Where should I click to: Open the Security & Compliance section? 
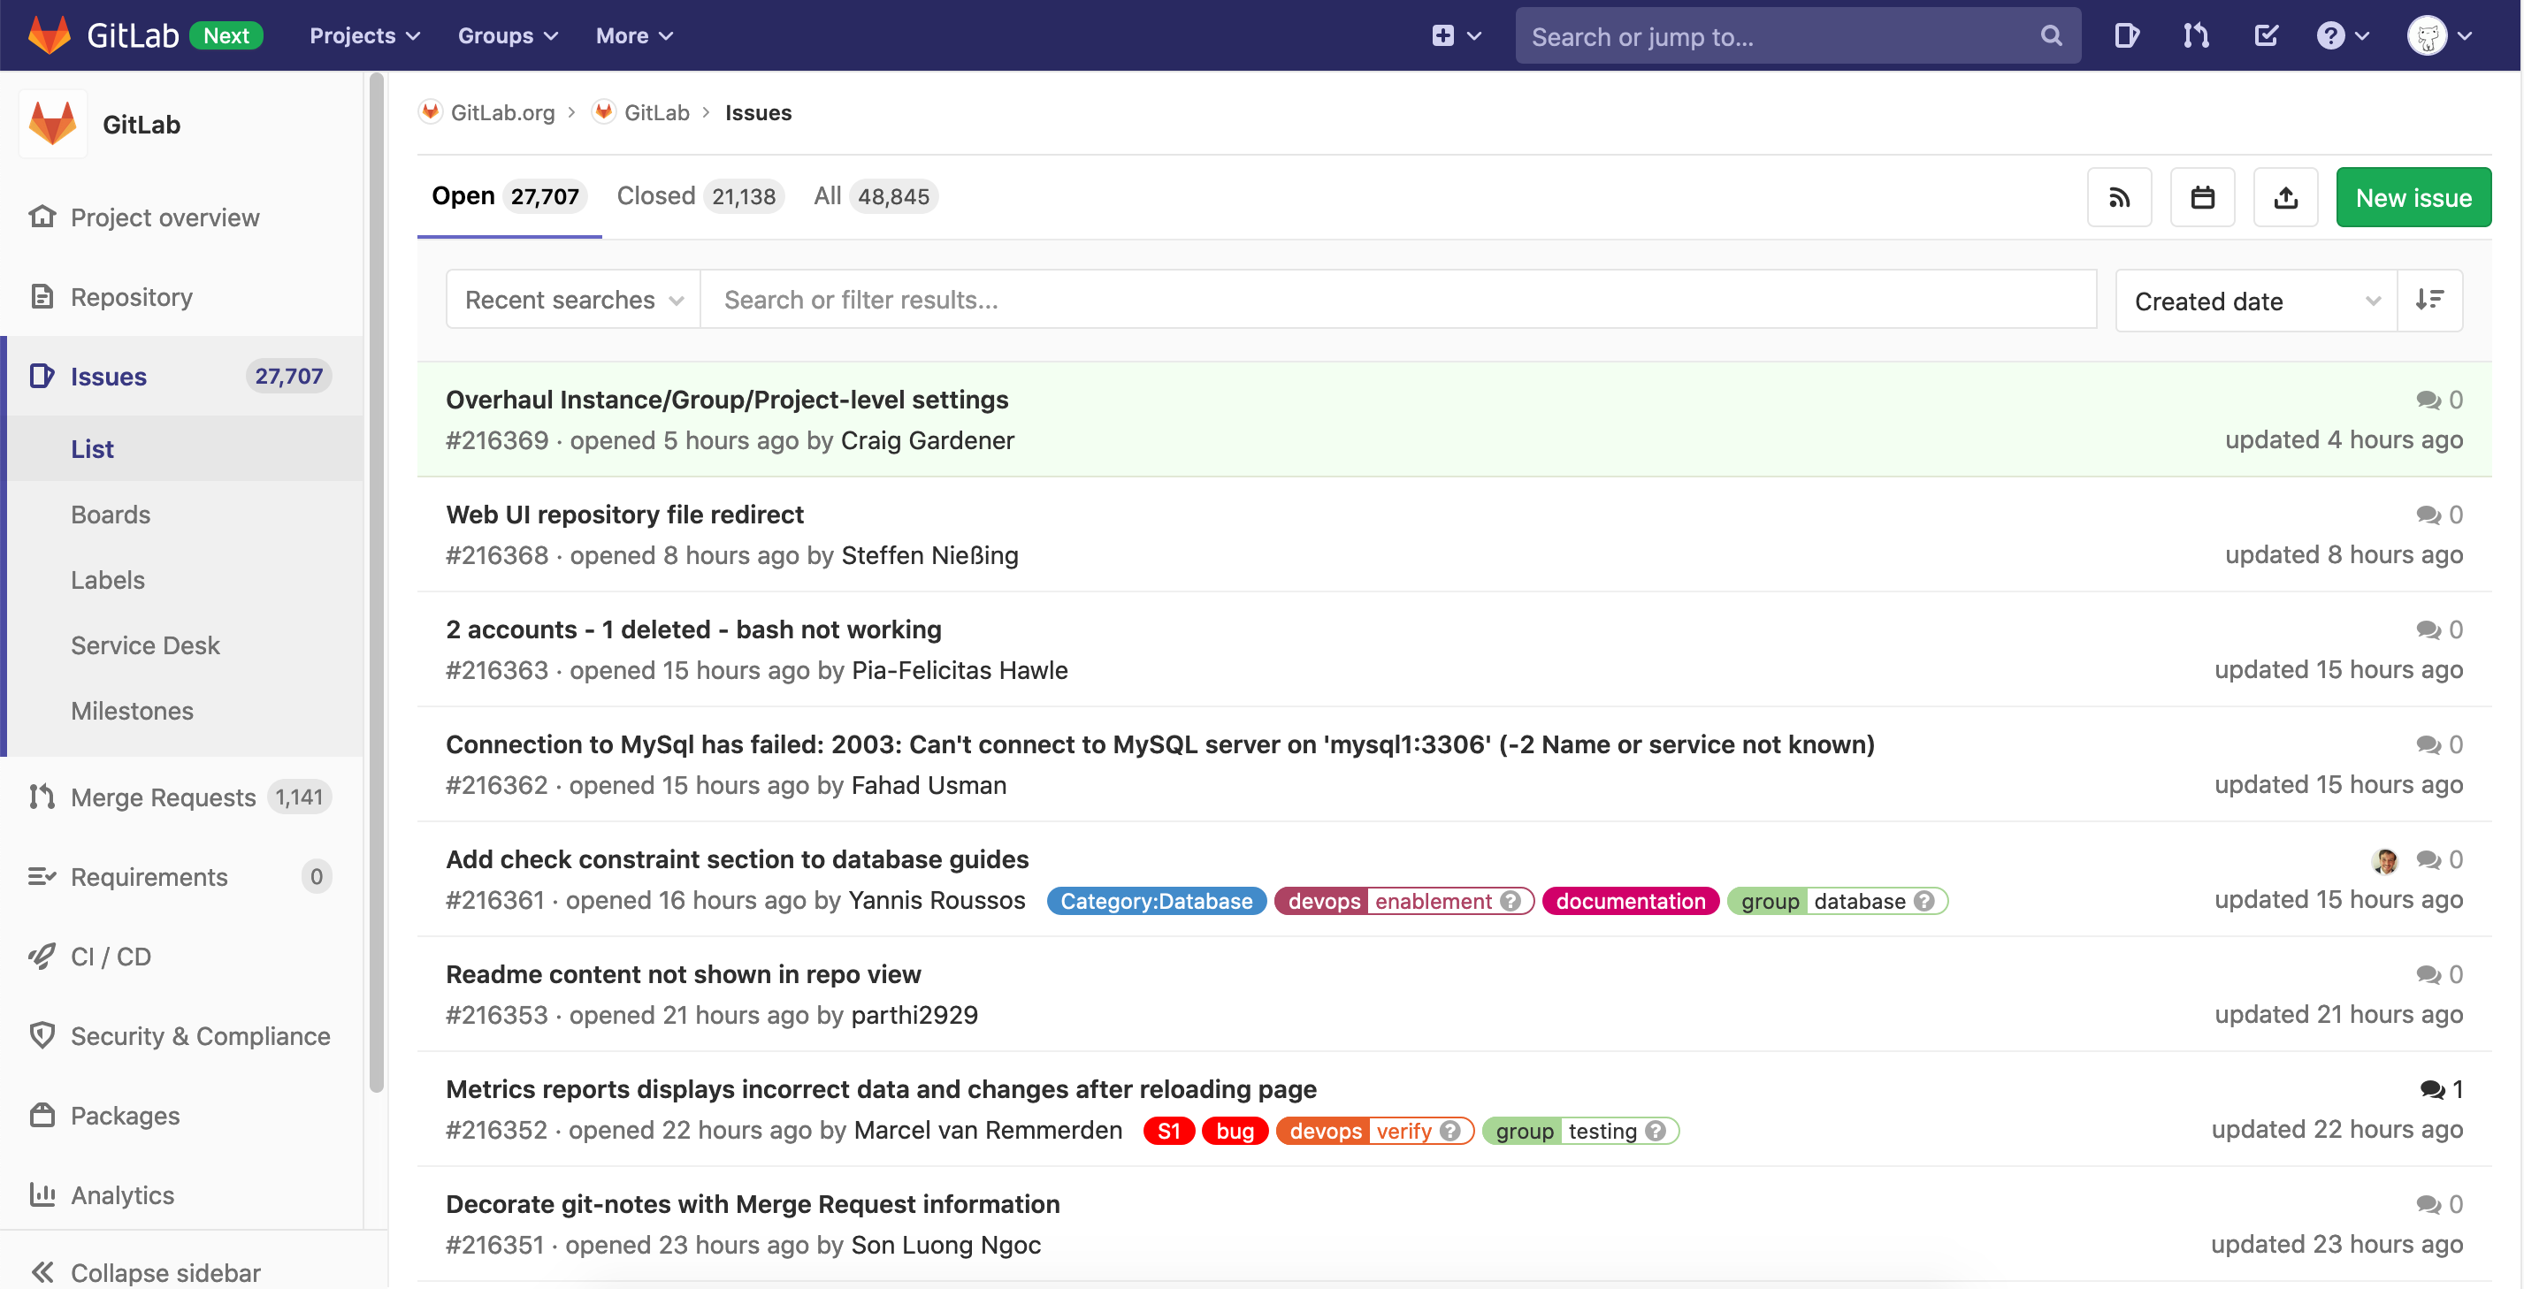point(200,1035)
